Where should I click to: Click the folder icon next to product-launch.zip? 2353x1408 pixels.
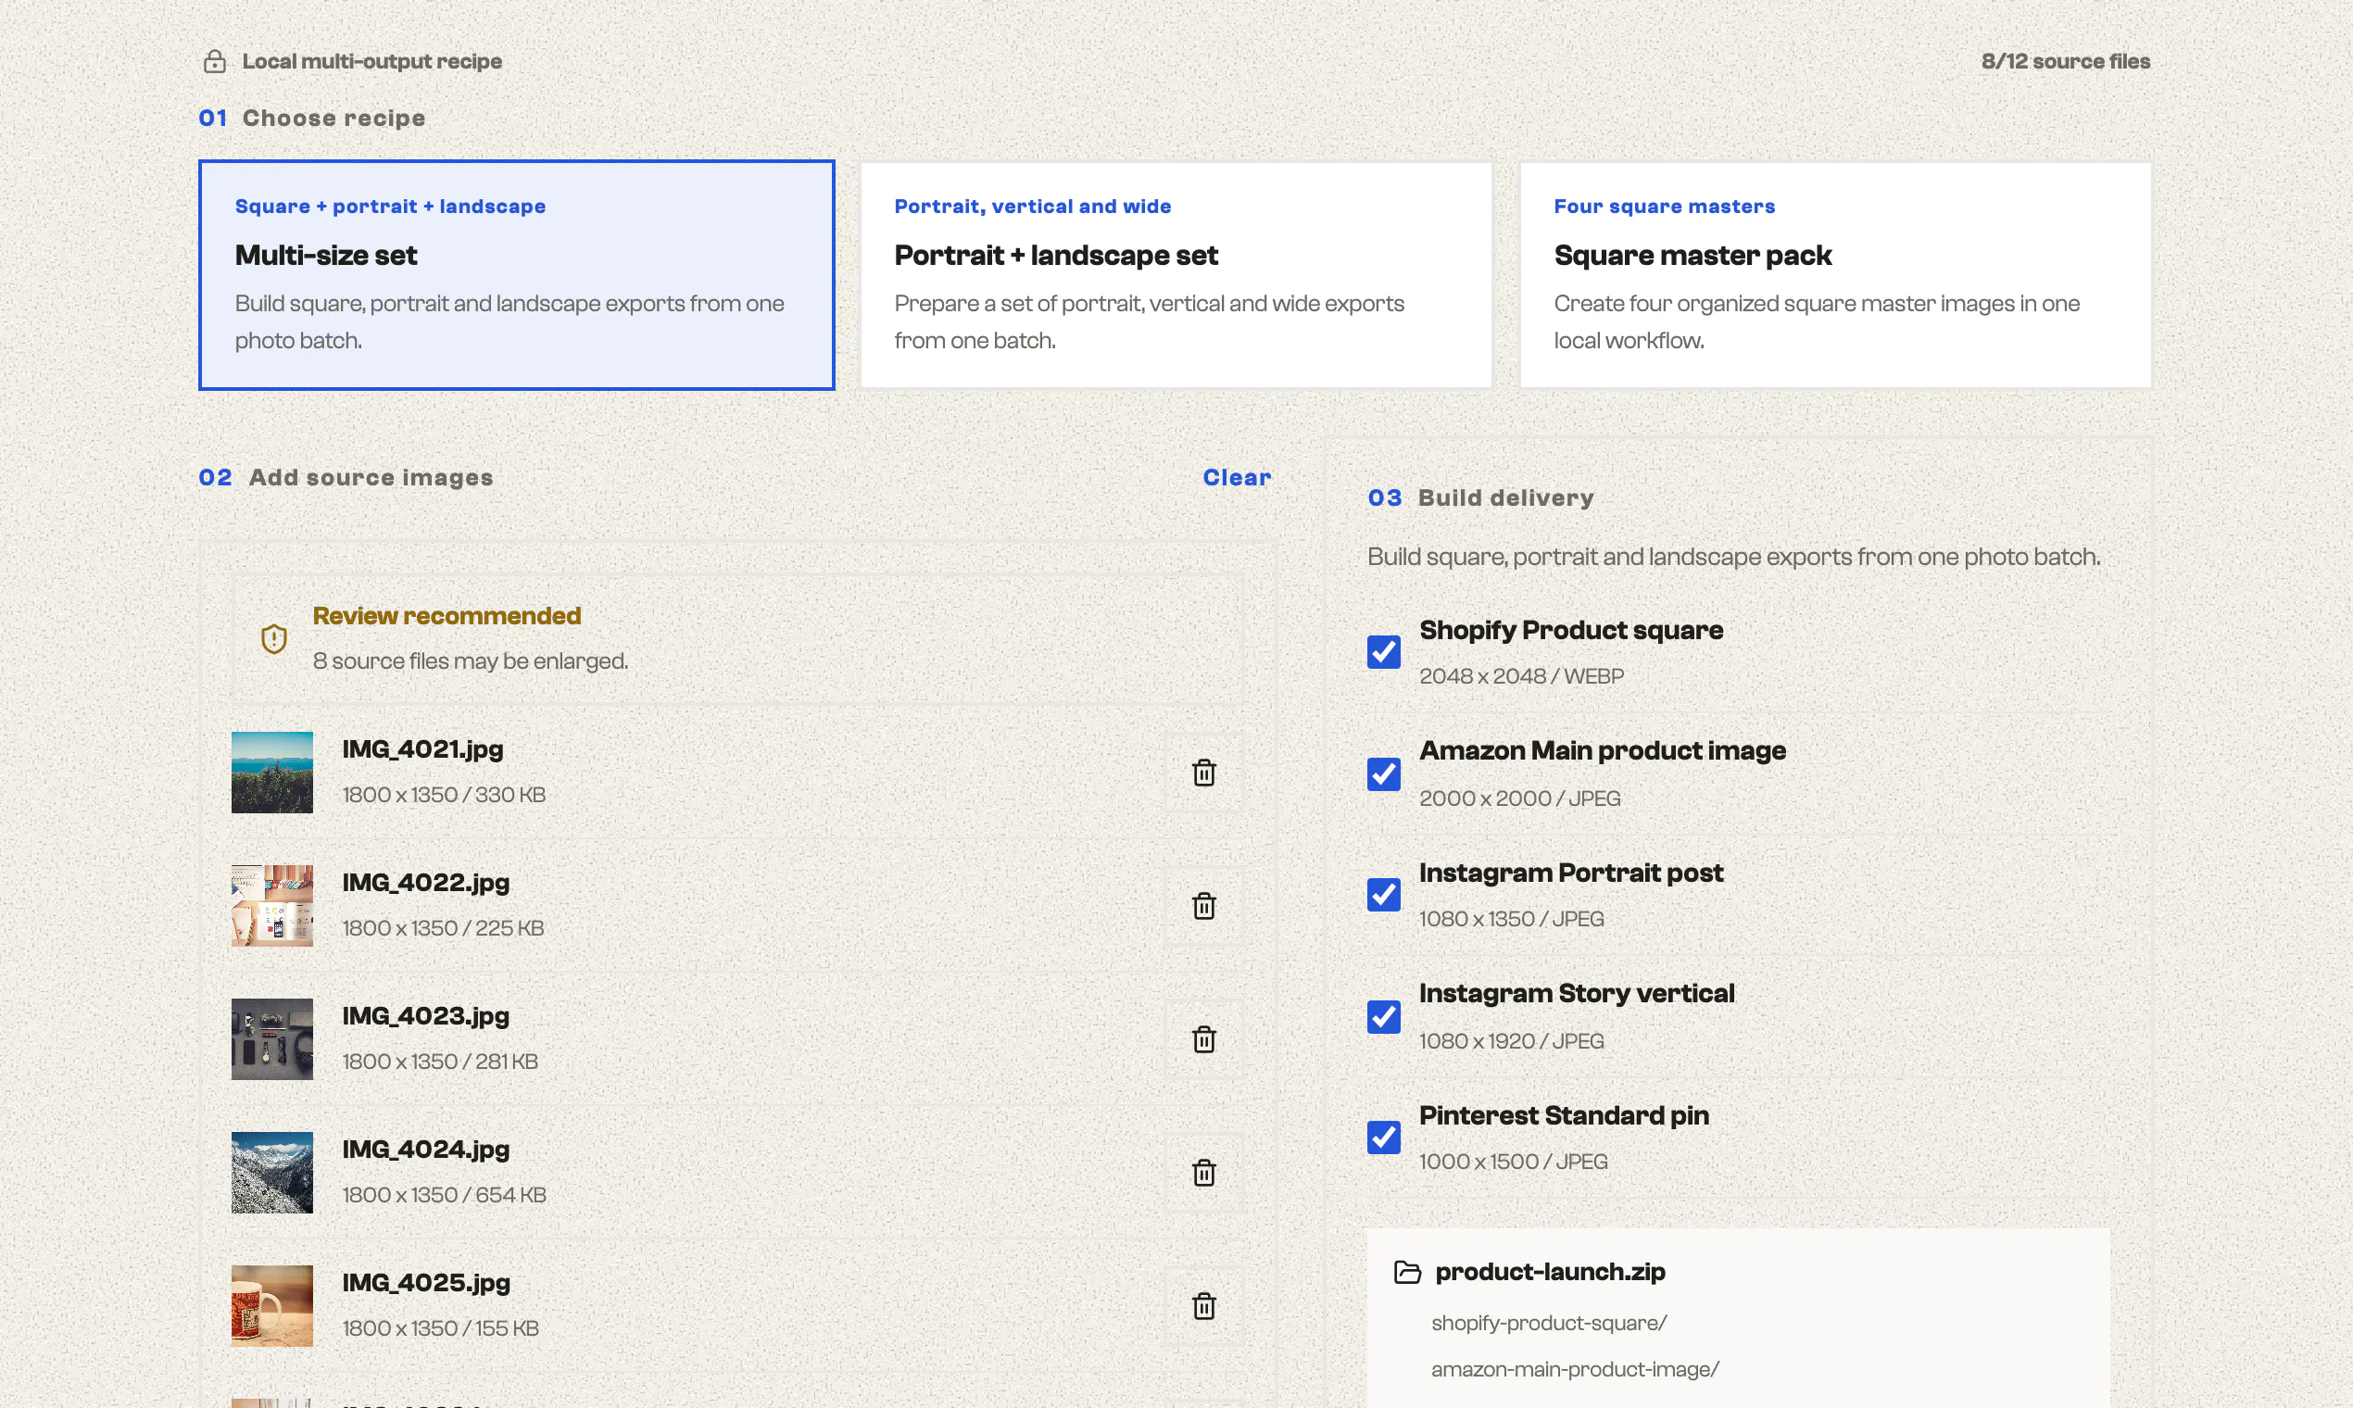click(x=1407, y=1273)
